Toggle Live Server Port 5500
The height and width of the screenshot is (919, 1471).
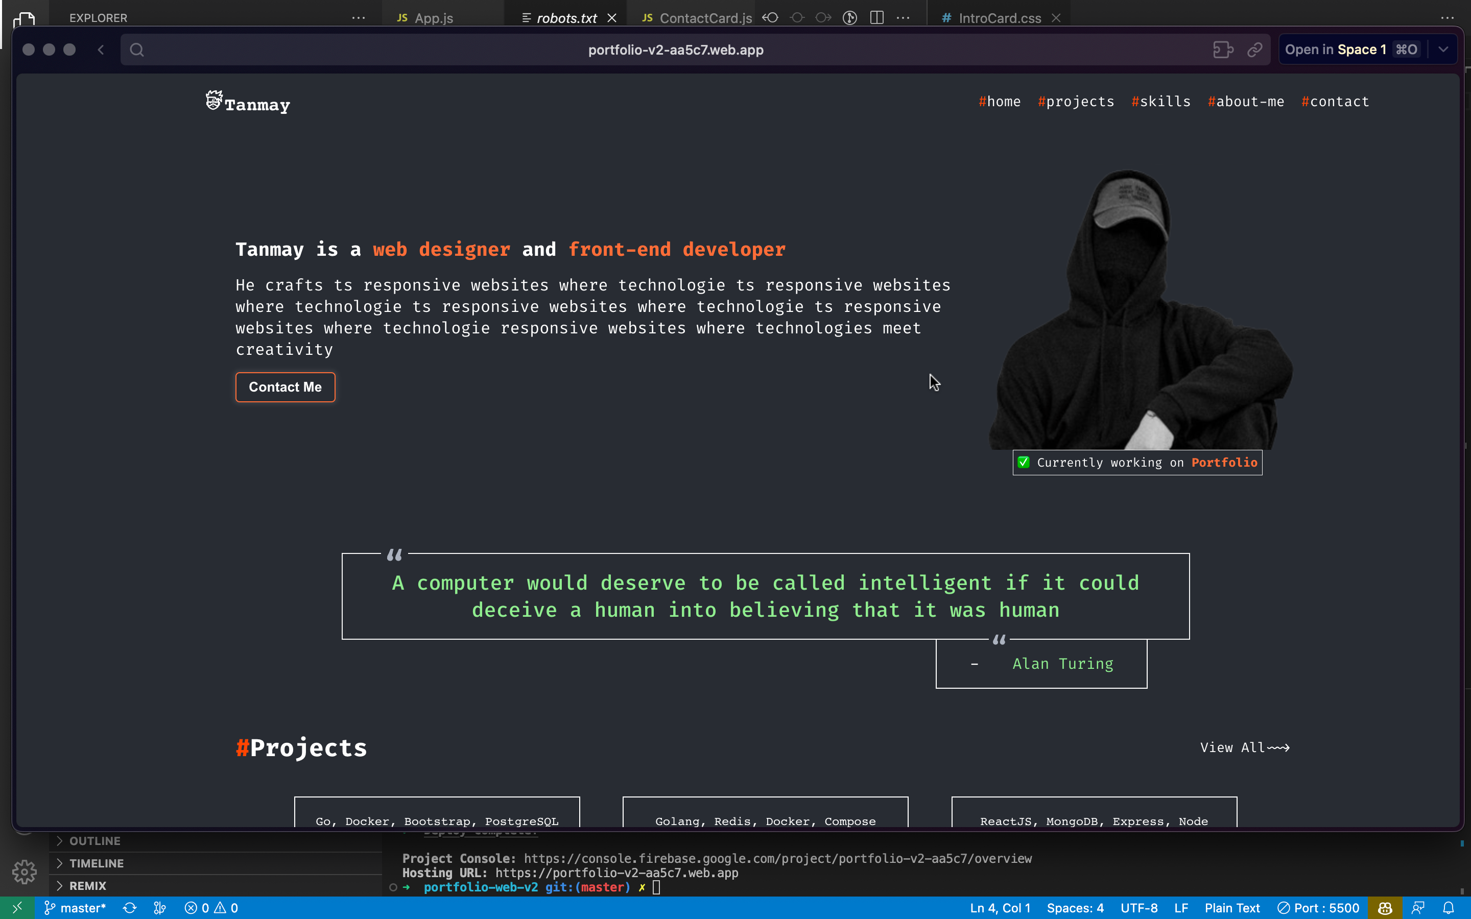coord(1318,908)
